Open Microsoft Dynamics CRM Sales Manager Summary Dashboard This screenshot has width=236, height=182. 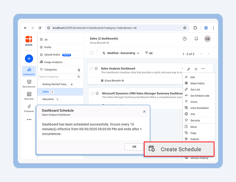tap(142, 93)
